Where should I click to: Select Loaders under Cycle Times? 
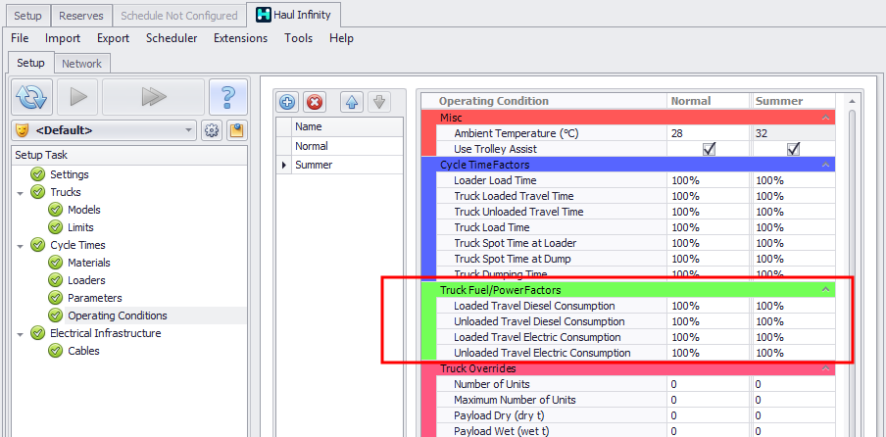[x=86, y=280]
